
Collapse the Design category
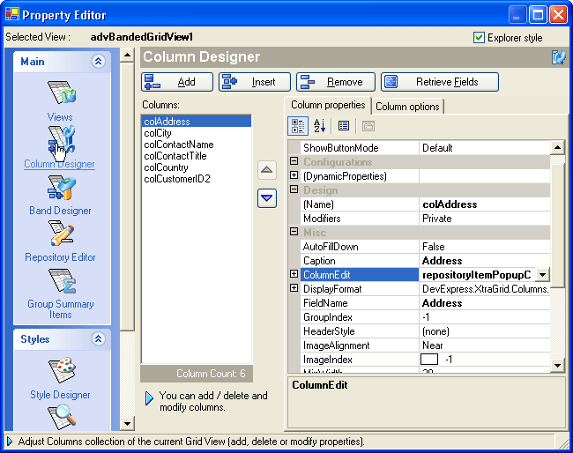[294, 189]
